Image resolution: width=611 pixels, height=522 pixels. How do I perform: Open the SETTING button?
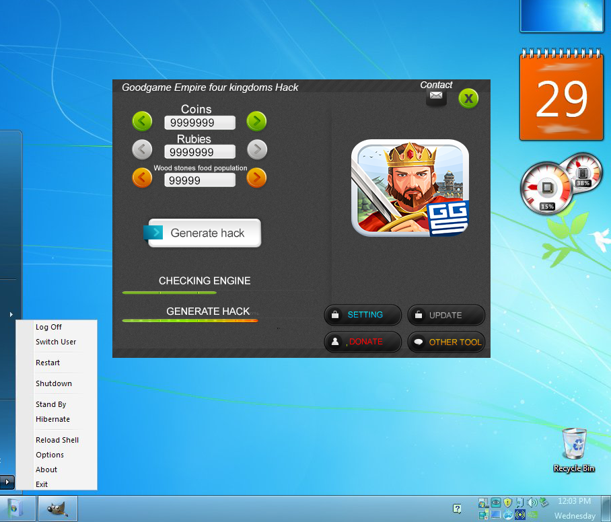363,315
